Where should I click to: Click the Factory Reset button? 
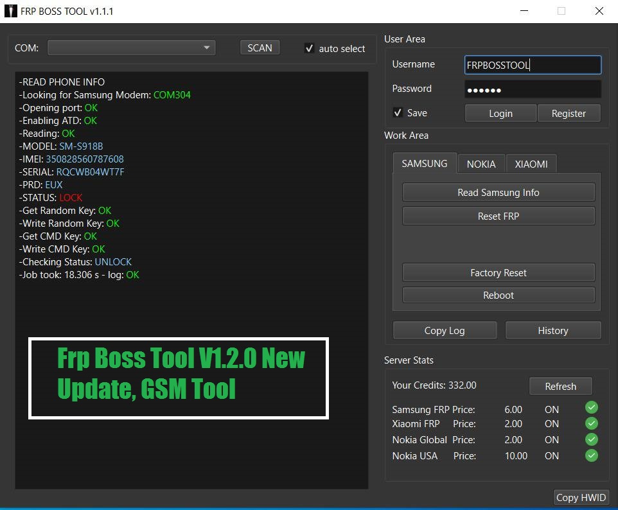point(498,273)
